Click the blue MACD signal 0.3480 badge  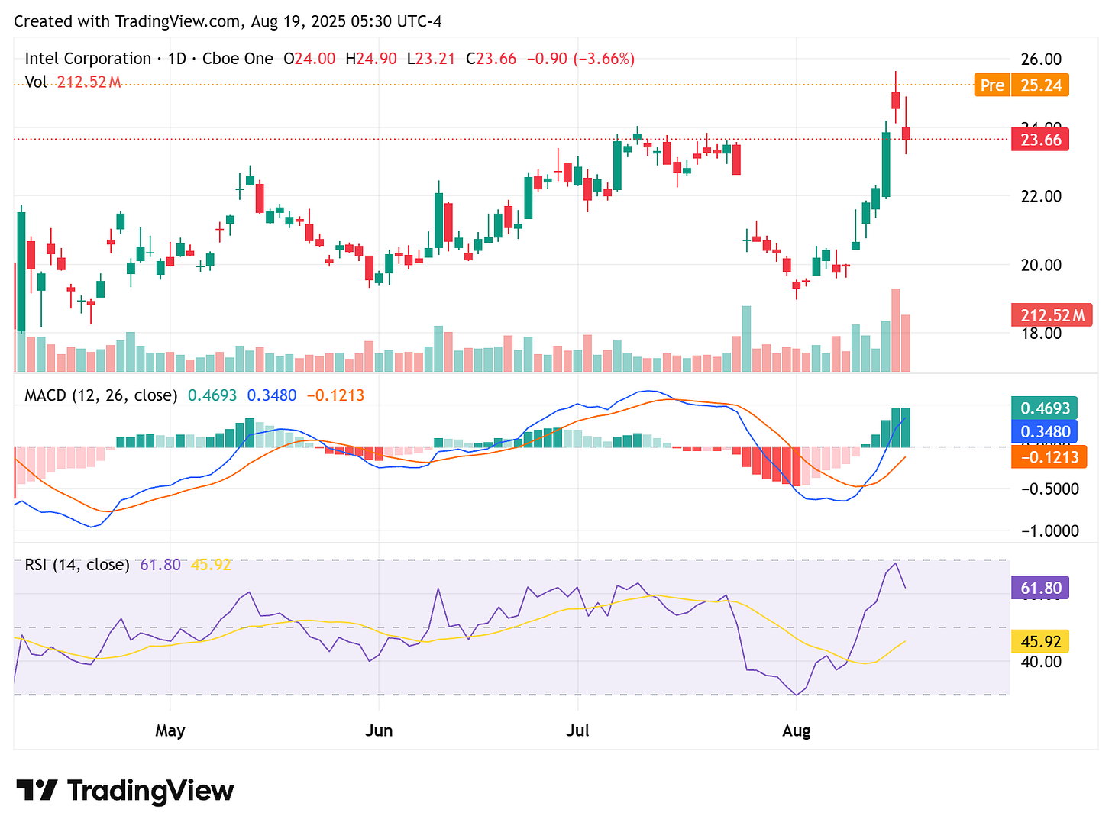pyautogui.click(x=1044, y=432)
